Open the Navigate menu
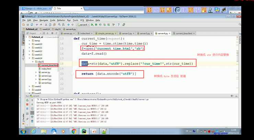Screen dimensions: 254x140 (x=44, y=20)
